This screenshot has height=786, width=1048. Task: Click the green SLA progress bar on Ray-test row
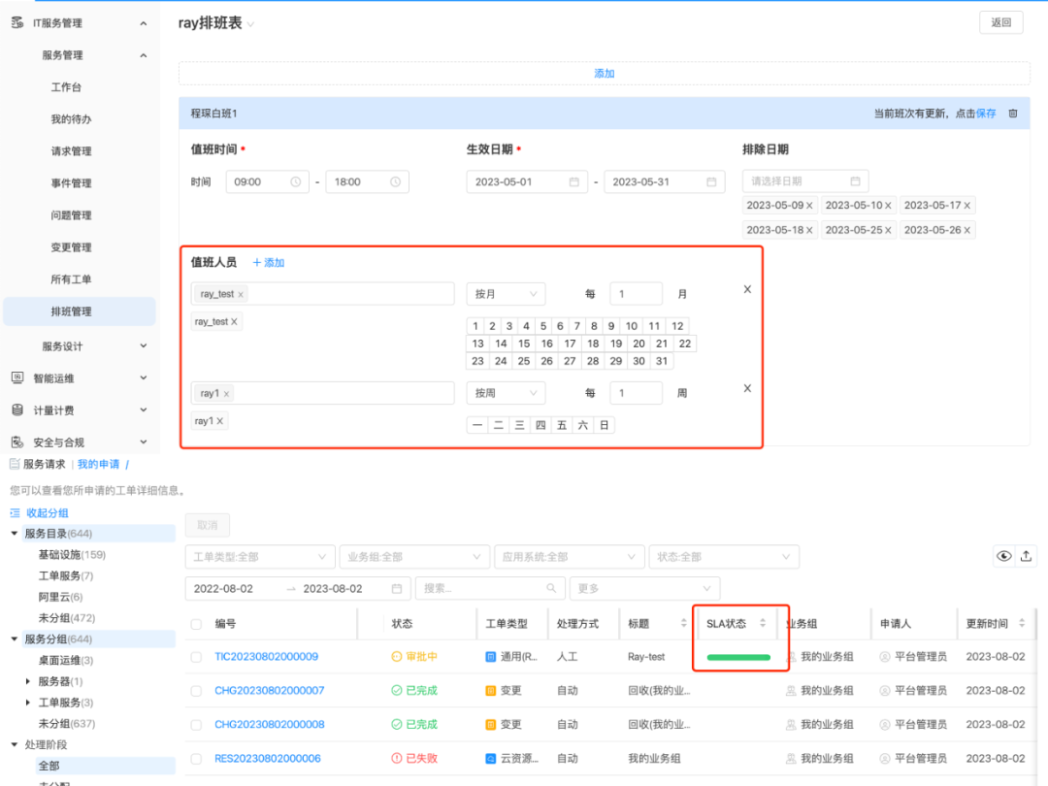tap(738, 656)
